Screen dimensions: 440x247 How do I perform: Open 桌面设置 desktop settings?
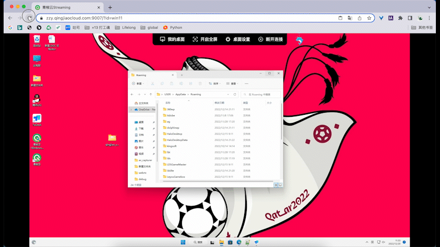point(238,39)
